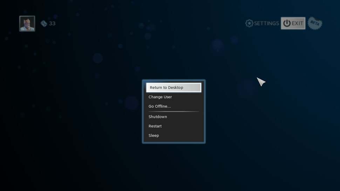Select Change User from the menu

pyautogui.click(x=160, y=97)
